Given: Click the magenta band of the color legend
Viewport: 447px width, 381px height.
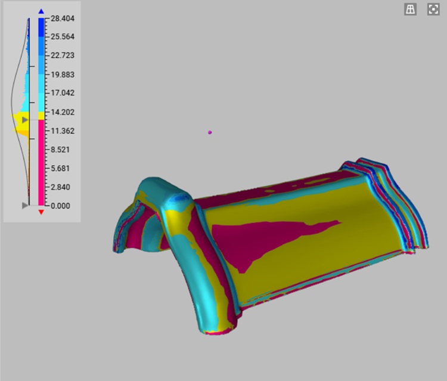Looking at the screenshot, I should click(41, 161).
